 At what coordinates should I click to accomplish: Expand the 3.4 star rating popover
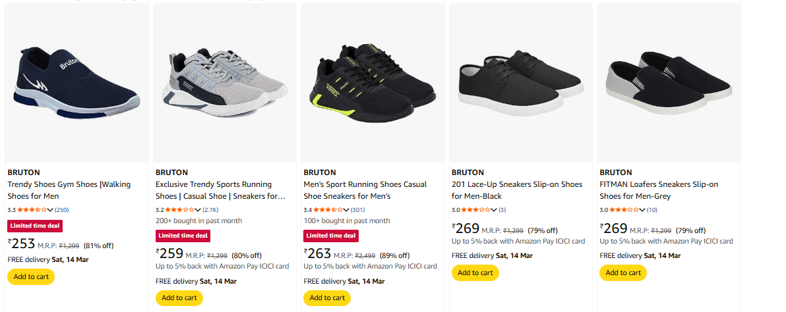pyautogui.click(x=346, y=210)
